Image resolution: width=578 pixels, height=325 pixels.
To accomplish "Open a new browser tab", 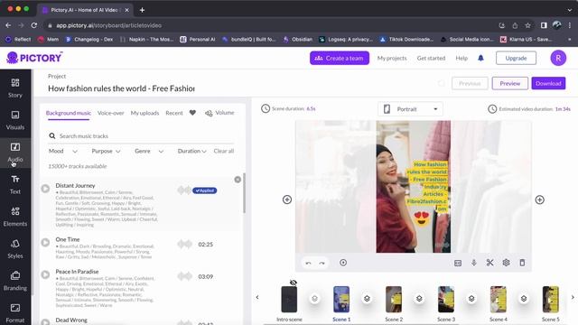I will tap(142, 10).
